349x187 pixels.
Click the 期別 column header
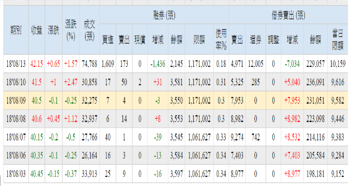[16, 30]
